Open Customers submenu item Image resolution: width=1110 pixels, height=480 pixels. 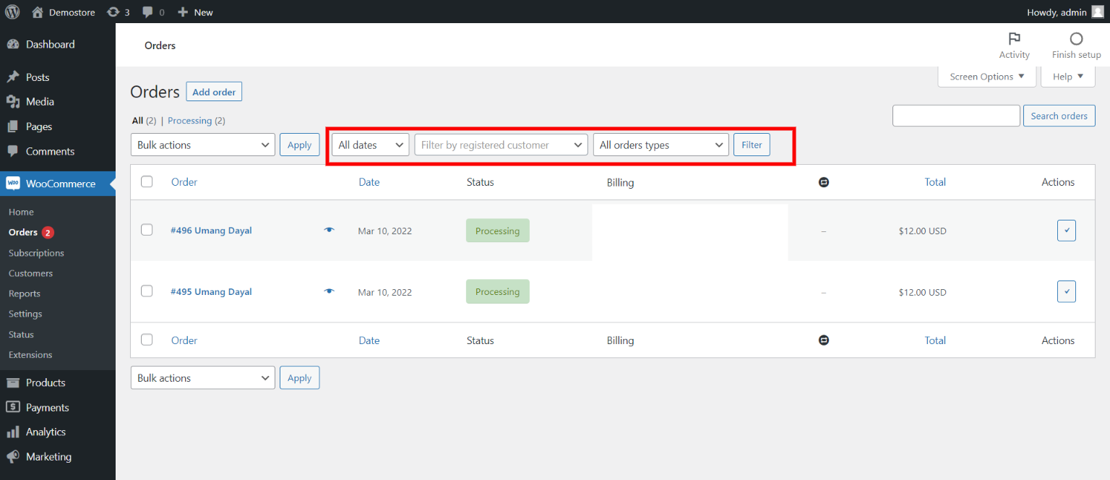click(x=30, y=273)
